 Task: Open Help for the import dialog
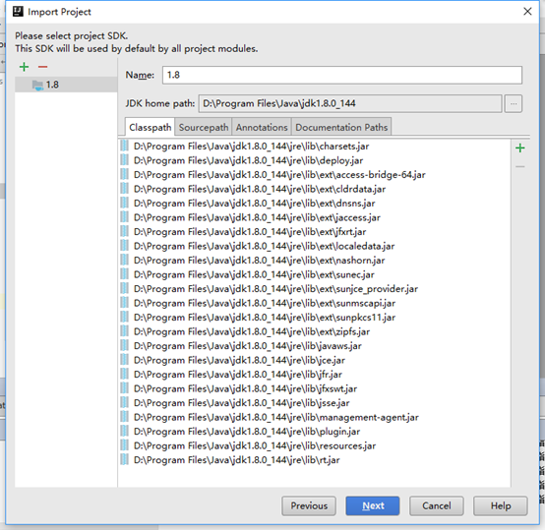coord(501,505)
